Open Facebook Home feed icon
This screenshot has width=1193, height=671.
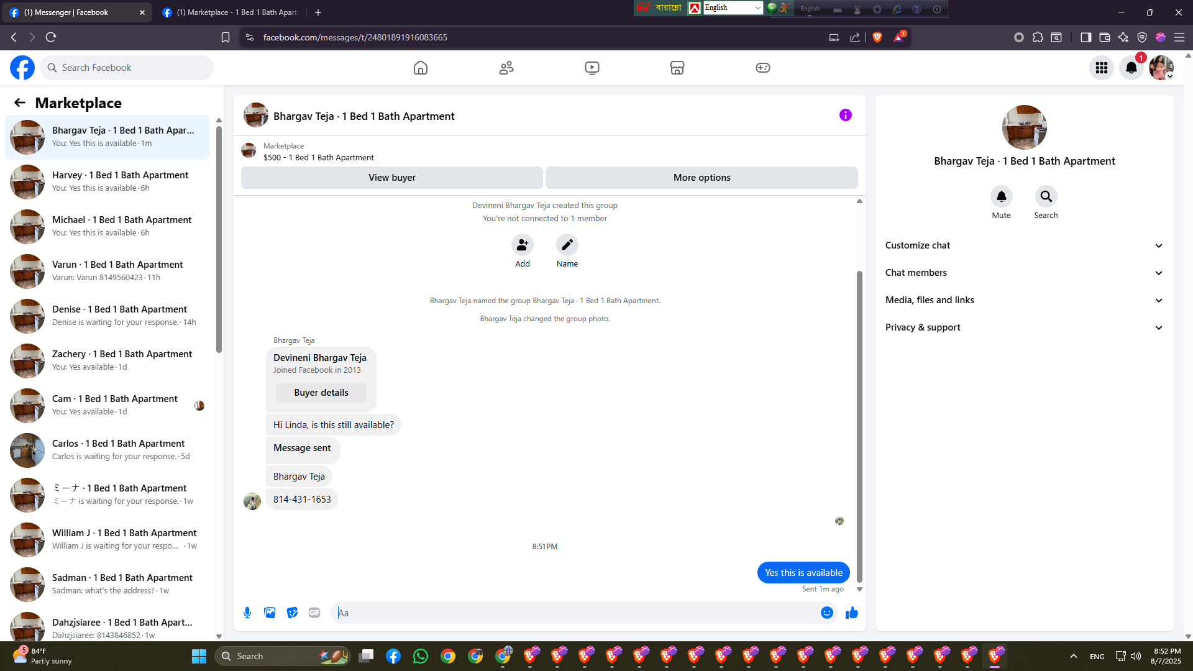pyautogui.click(x=421, y=68)
